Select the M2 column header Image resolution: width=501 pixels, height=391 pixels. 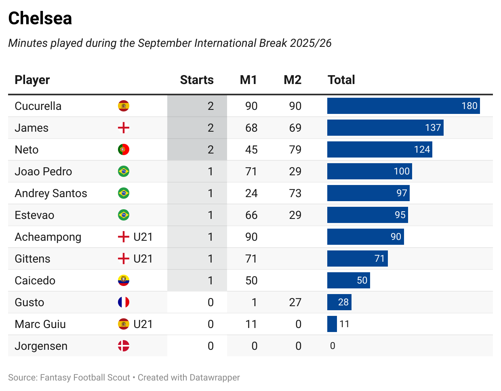[x=293, y=80]
